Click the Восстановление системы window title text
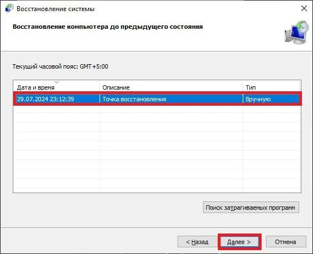The image size is (313, 254). (55, 9)
